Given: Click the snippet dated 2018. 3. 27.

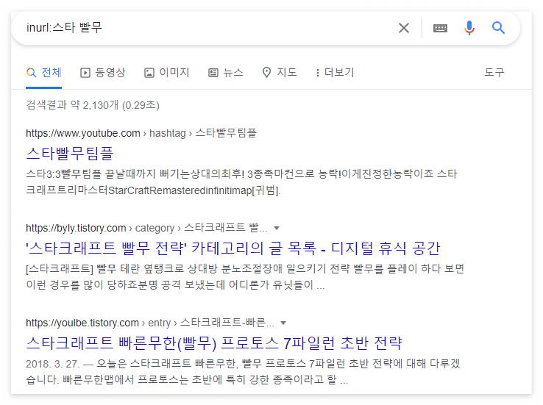Looking at the screenshot, I should click(x=243, y=371).
